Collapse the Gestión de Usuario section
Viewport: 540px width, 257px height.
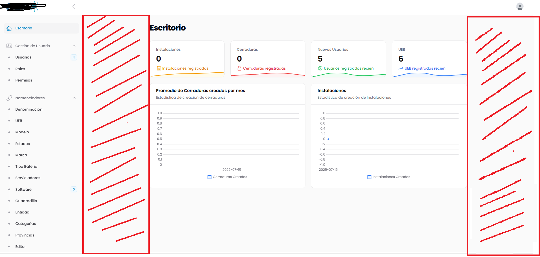point(74,46)
